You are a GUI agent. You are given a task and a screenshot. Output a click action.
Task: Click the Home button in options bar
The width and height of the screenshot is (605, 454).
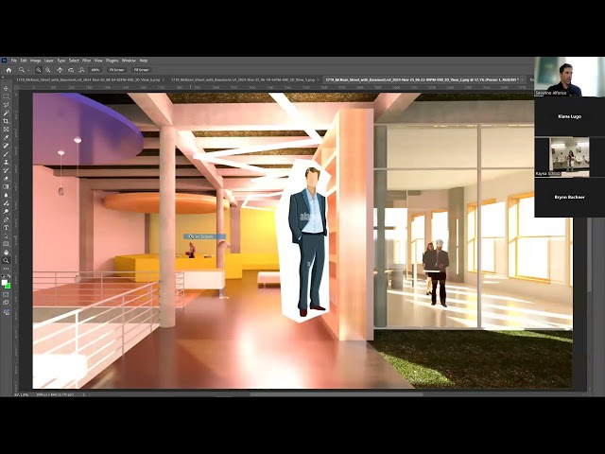(9, 70)
